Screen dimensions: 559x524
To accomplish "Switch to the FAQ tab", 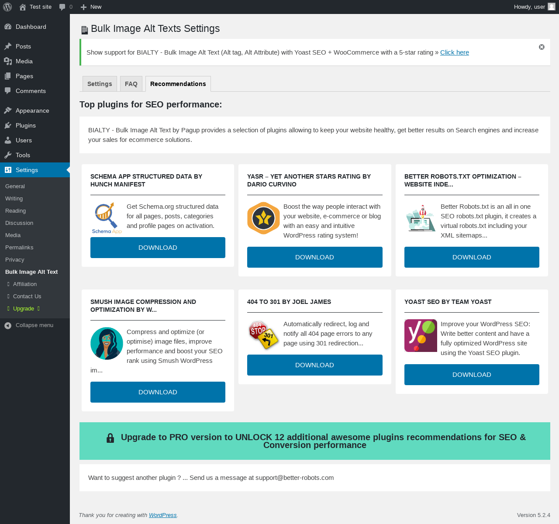I will click(131, 84).
